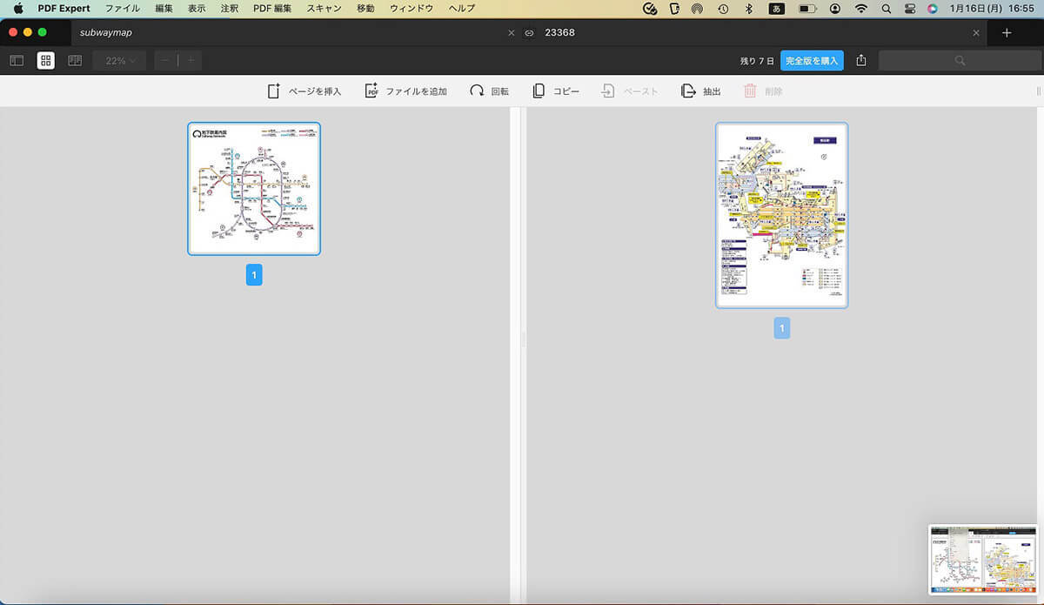Click the right edge panel handle in the toolbar
The height and width of the screenshot is (605, 1044).
point(1038,91)
